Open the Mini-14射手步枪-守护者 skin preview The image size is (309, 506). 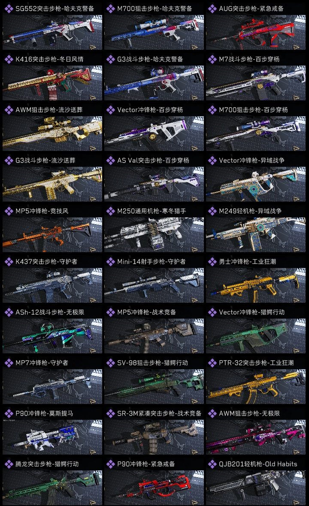[154, 286]
